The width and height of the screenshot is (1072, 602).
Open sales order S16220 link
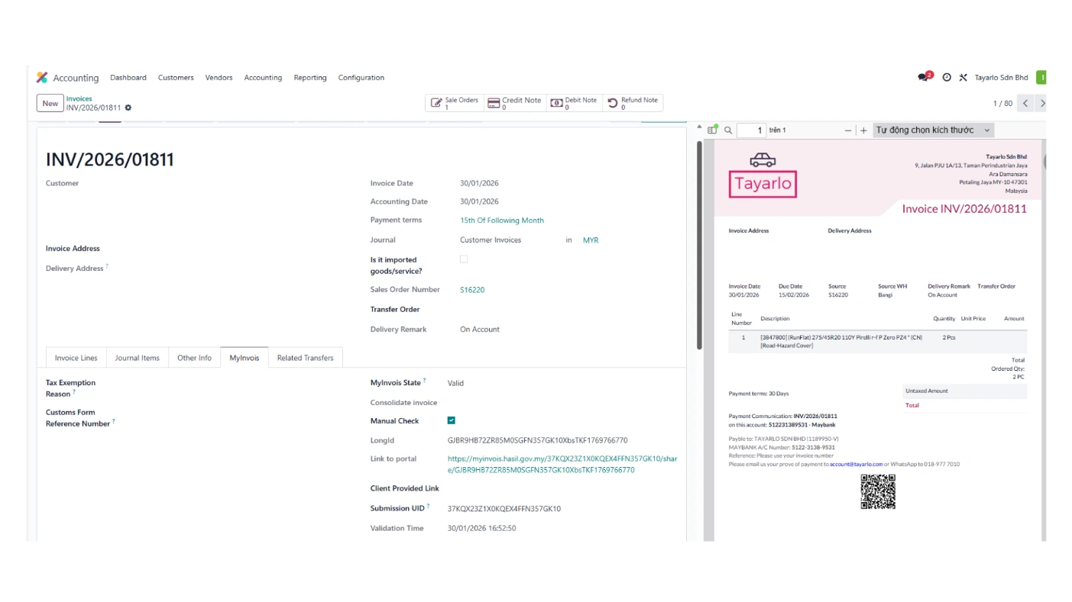pyautogui.click(x=472, y=290)
